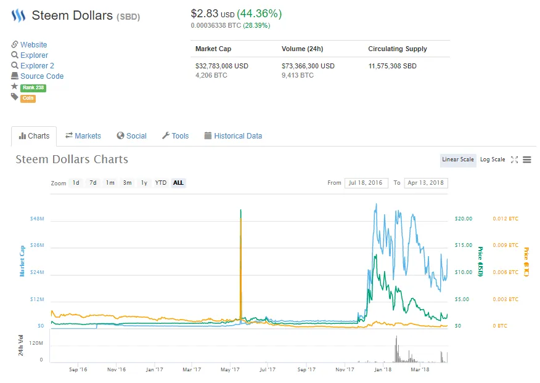Viewport: 540px width, 383px height.
Task: Set chart zoom to 1d
Action: pos(76,183)
